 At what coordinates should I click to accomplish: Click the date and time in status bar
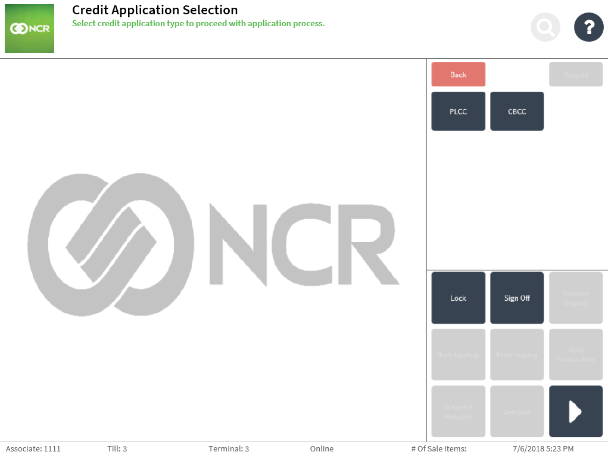(542, 448)
